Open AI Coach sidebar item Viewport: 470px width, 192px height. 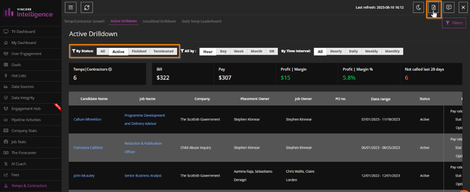[19, 164]
